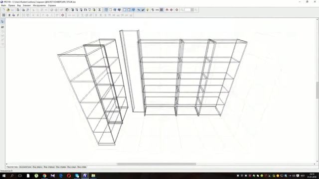Click the red ring icon in the second toolbar
Viewport: 319px width, 179px height.
pyautogui.click(x=63, y=15)
